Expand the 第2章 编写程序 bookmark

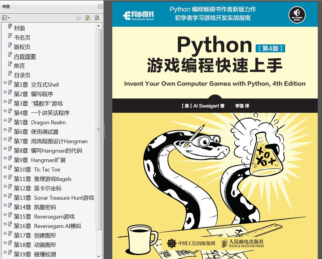[x=5, y=92]
